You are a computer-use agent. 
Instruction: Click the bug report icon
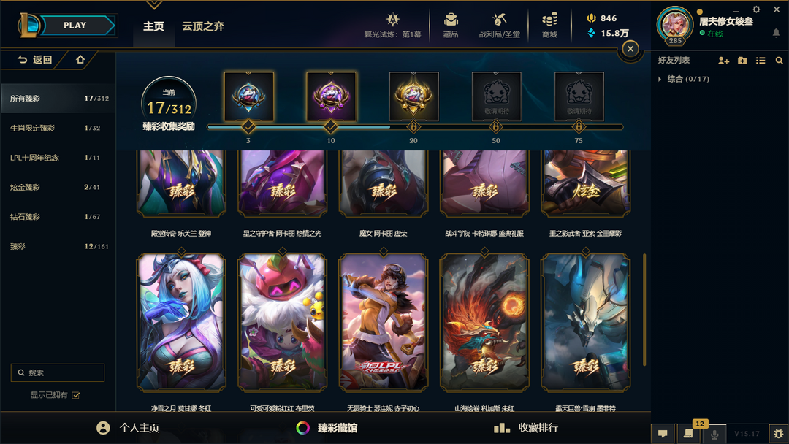(779, 434)
